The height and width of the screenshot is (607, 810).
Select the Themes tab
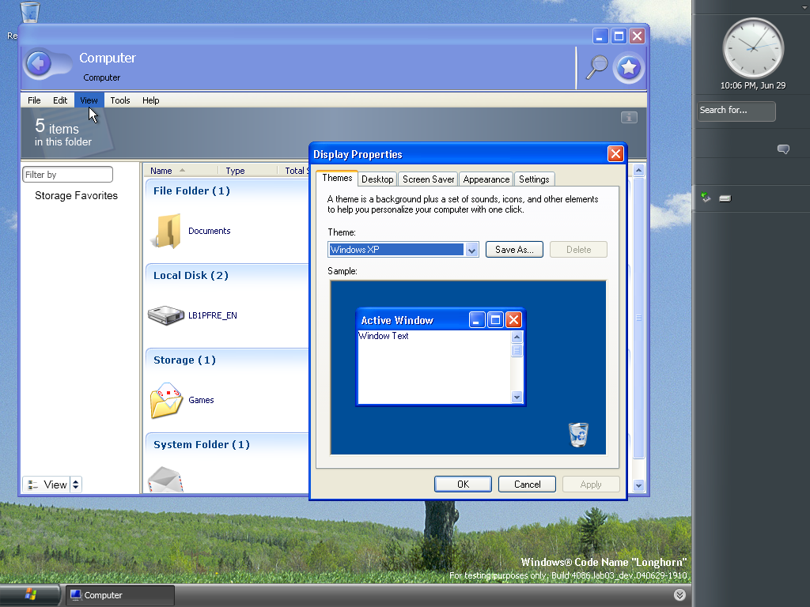click(x=337, y=178)
